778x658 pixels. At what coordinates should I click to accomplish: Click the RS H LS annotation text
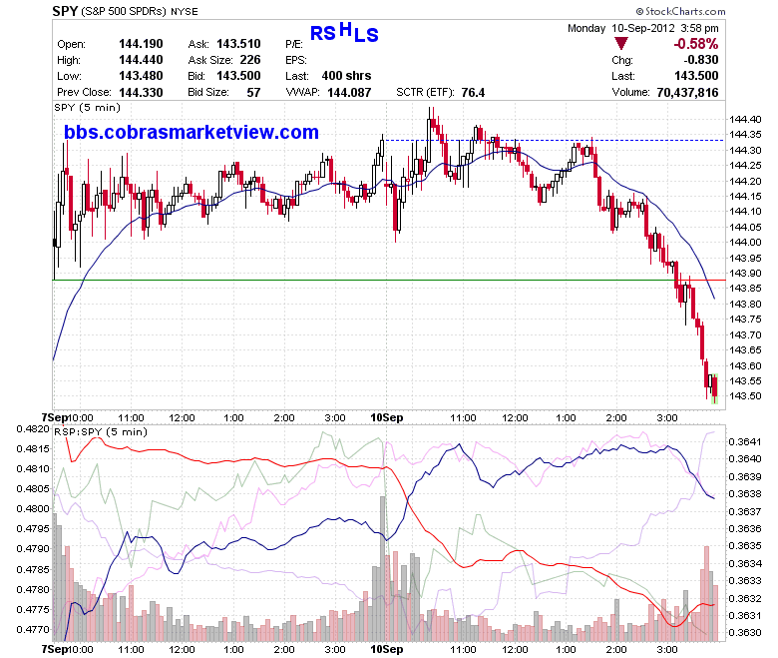pos(344,32)
